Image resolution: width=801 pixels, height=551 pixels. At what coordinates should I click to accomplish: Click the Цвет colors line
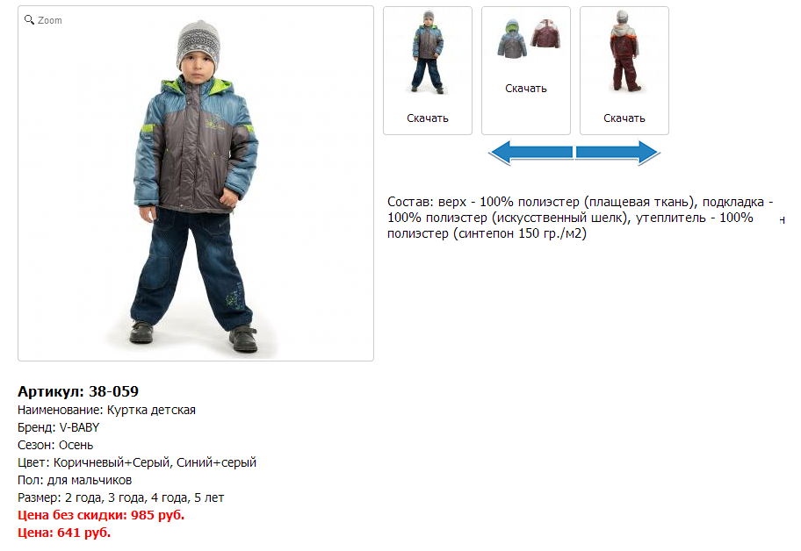pyautogui.click(x=137, y=462)
